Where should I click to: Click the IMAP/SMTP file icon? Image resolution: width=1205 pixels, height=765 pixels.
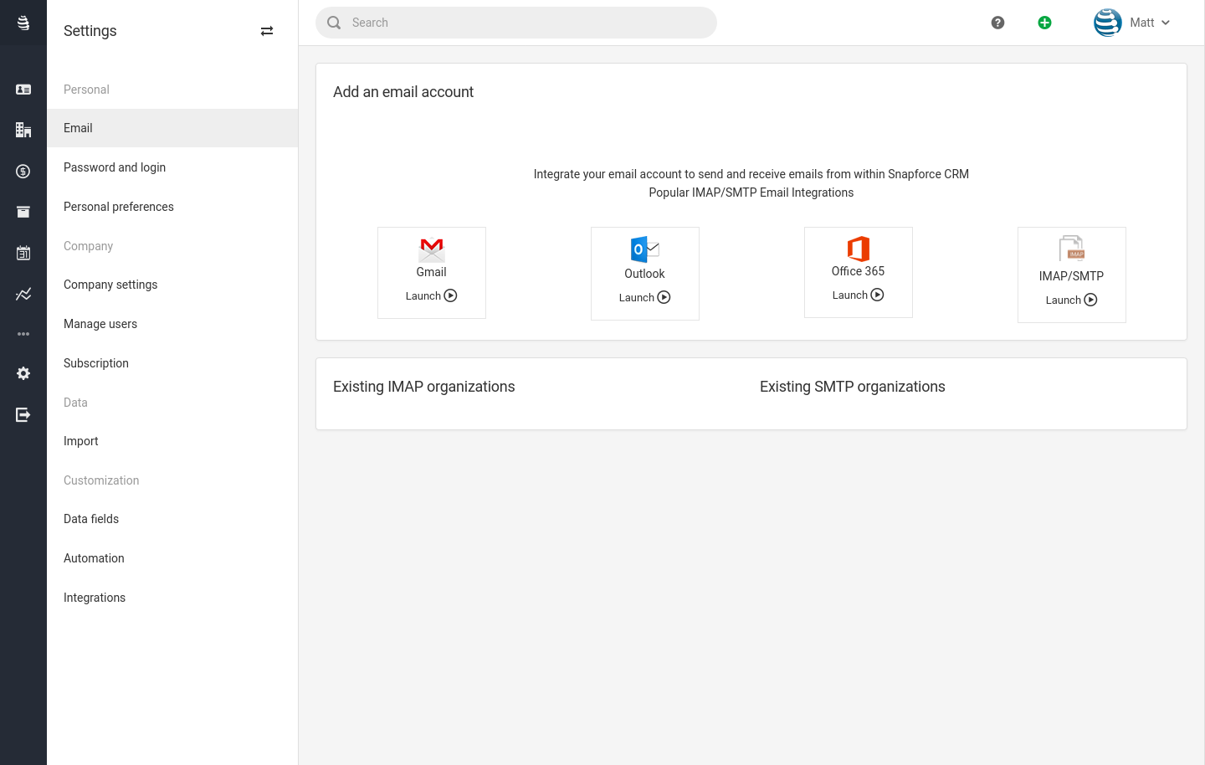tap(1072, 249)
